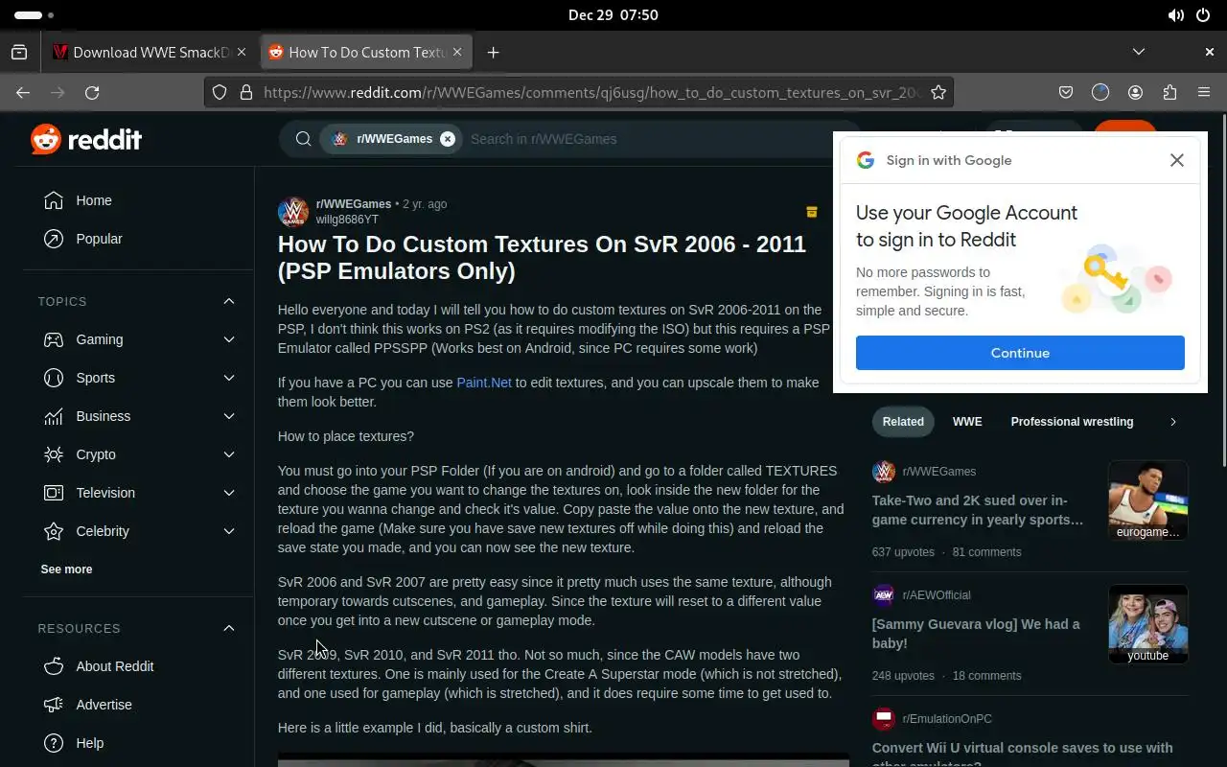Click the Television topic icon
The height and width of the screenshot is (767, 1227).
tap(54, 493)
